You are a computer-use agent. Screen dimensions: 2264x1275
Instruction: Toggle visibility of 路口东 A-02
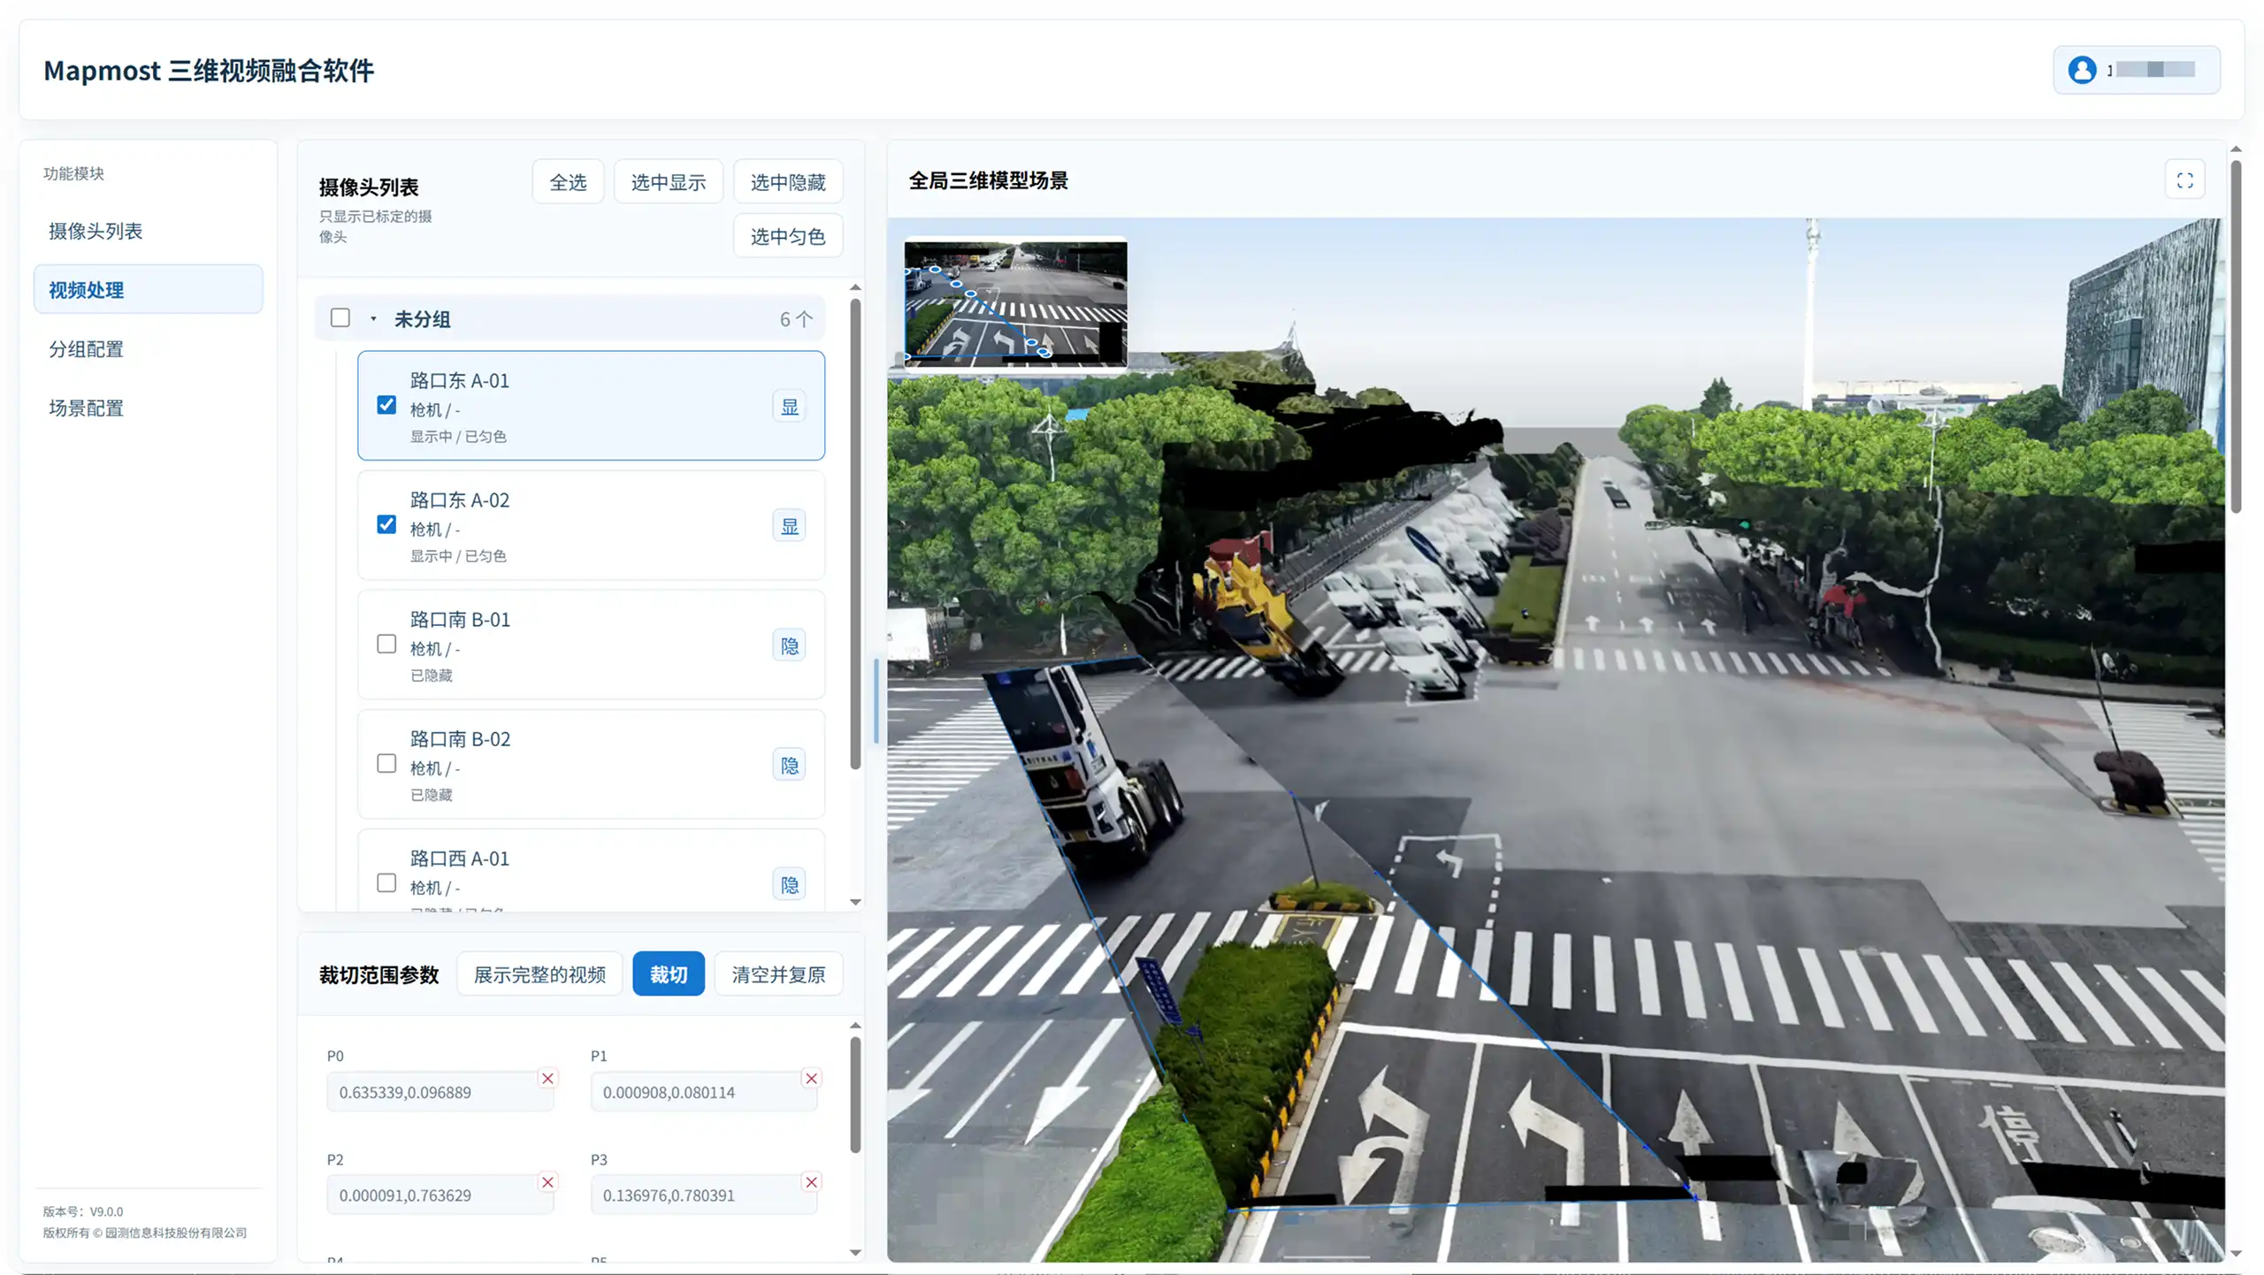(789, 526)
